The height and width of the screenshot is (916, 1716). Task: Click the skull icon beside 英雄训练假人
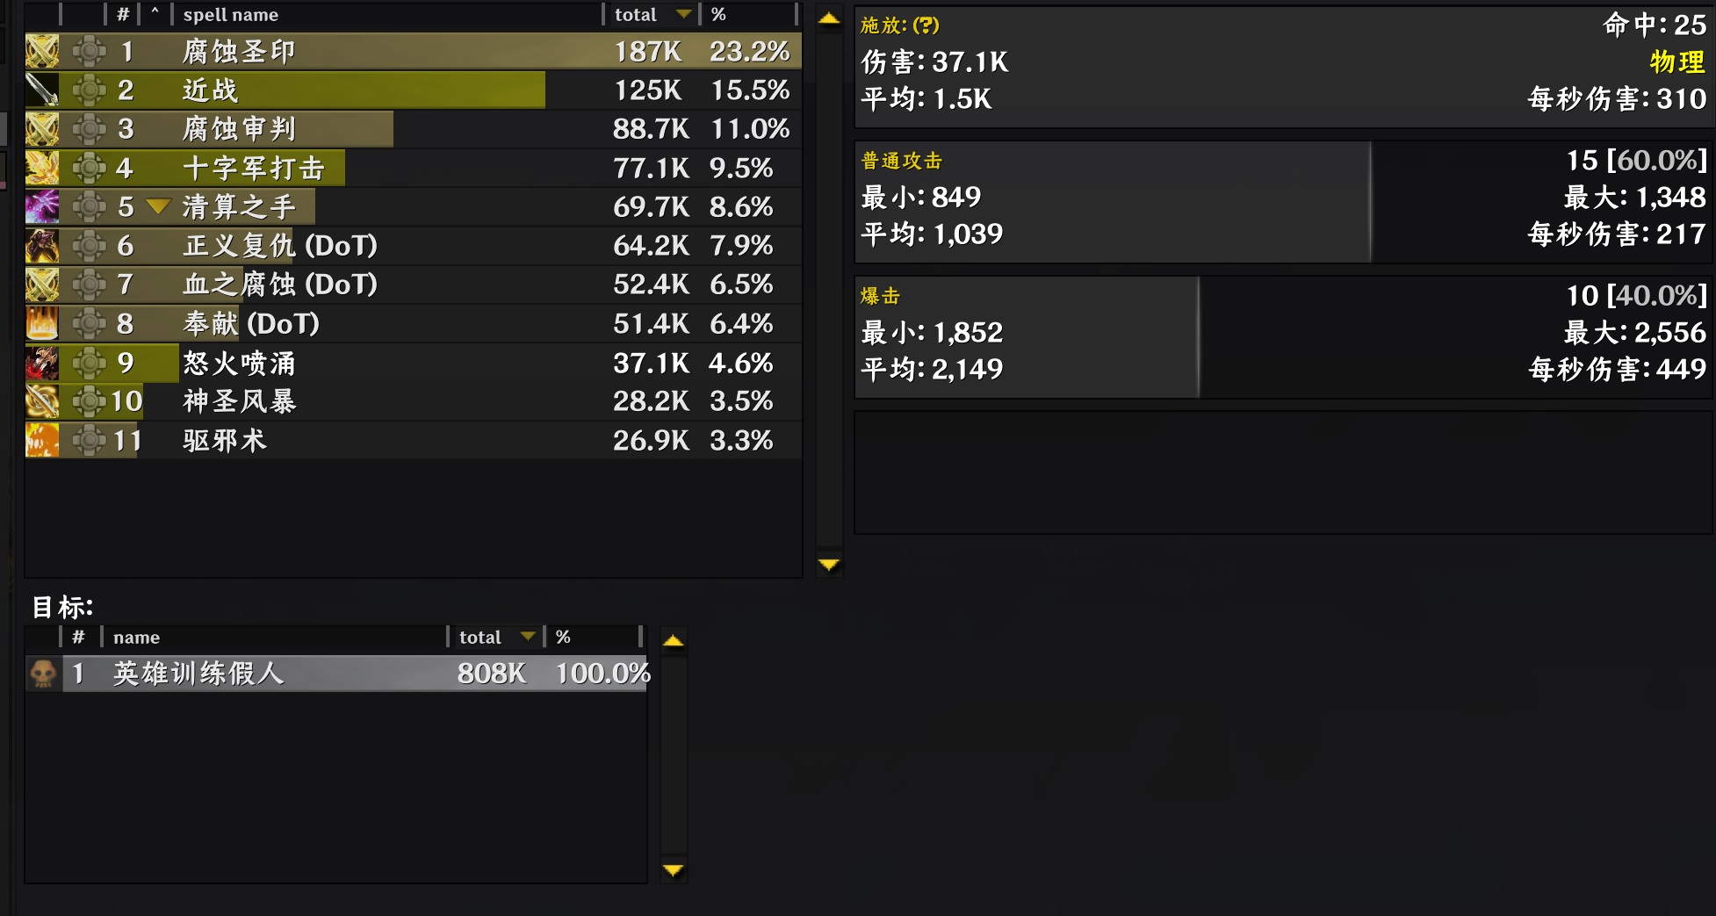pyautogui.click(x=43, y=674)
